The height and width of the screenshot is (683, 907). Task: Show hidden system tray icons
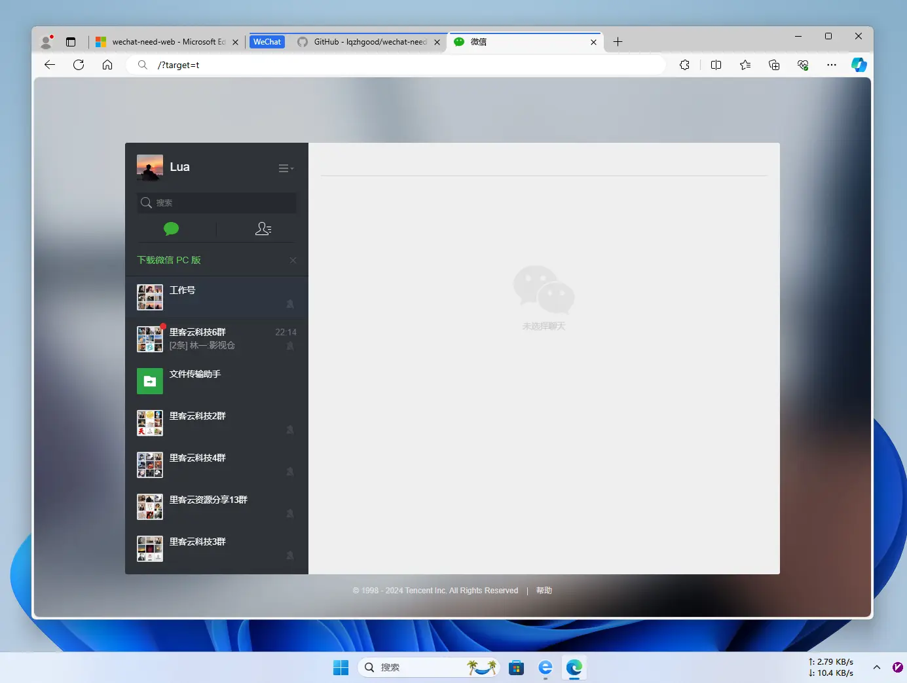pyautogui.click(x=876, y=667)
